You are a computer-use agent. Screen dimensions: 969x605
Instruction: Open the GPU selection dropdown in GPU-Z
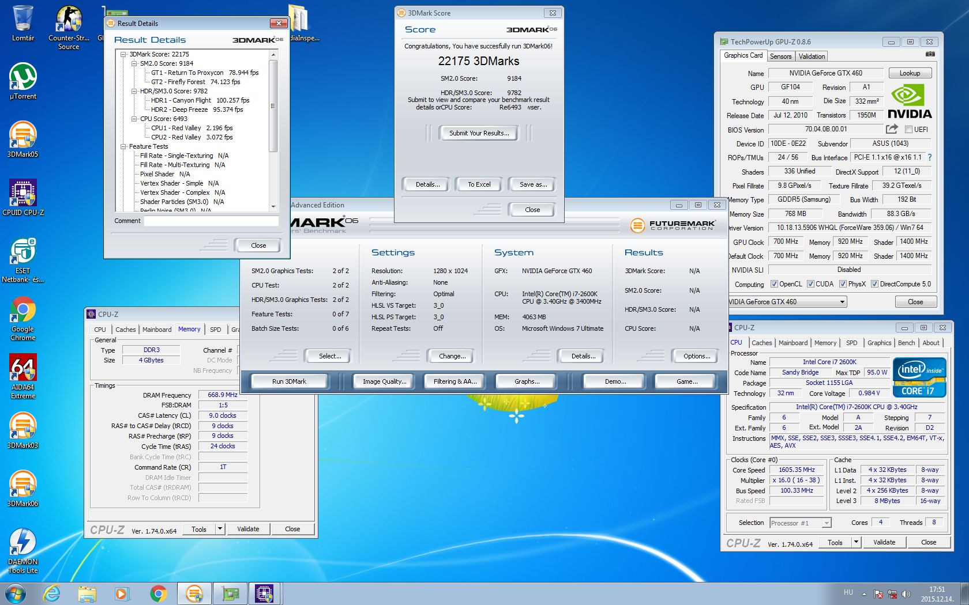click(x=842, y=302)
